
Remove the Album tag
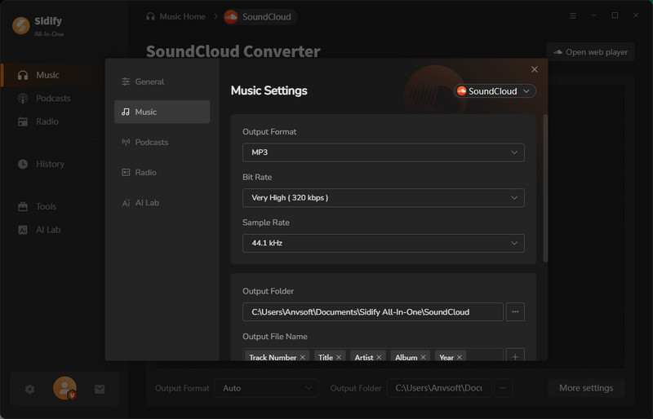(423, 357)
